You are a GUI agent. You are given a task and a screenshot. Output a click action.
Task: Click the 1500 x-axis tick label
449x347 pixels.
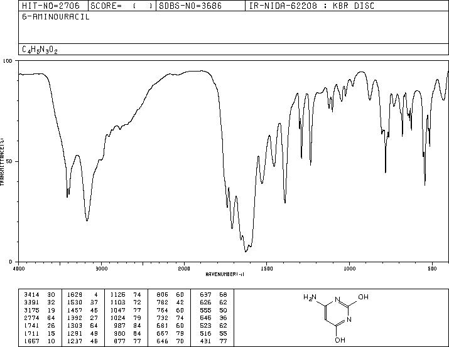tap(267, 269)
